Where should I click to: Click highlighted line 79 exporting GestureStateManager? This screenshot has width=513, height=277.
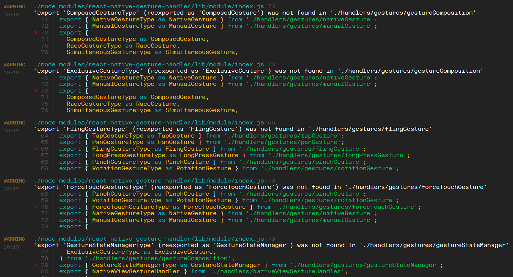pos(251,265)
